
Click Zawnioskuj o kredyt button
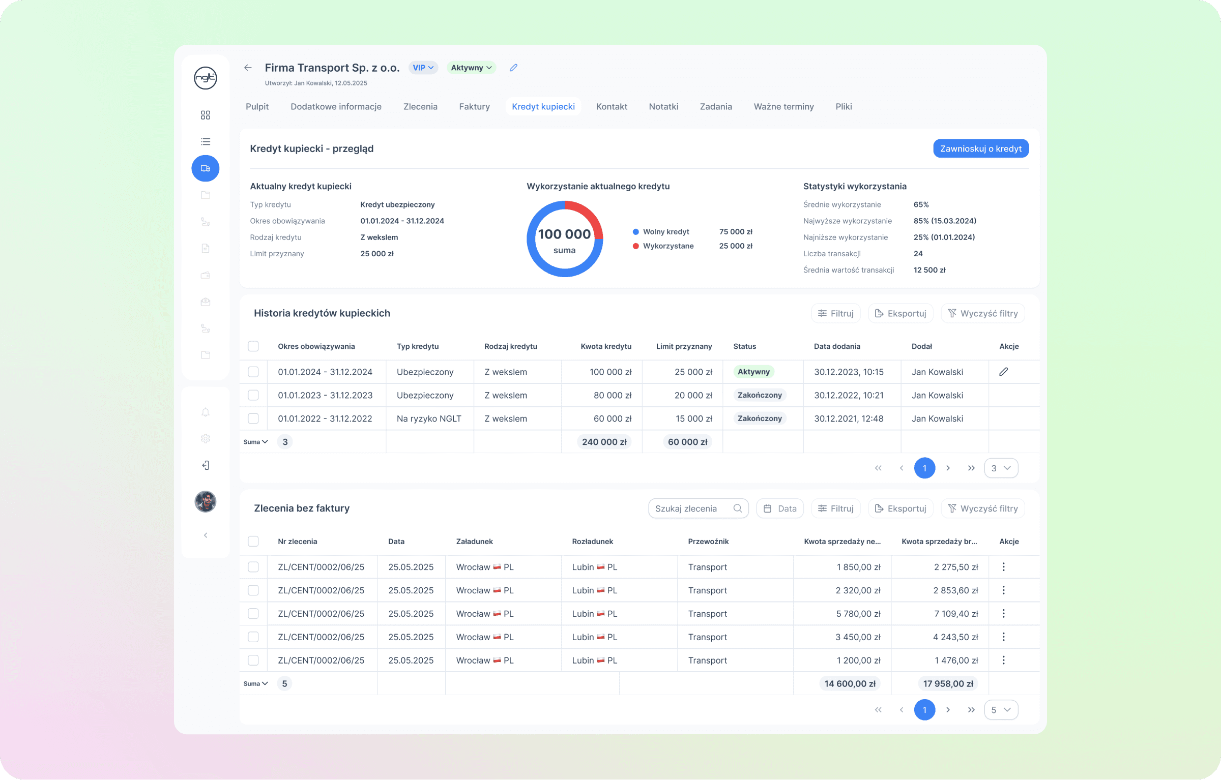[980, 148]
